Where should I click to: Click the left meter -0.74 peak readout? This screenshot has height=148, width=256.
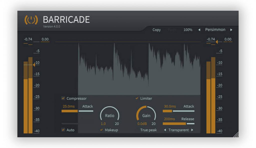pyautogui.click(x=28, y=39)
